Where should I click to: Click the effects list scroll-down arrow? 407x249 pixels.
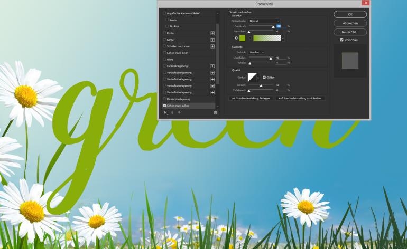pos(217,107)
